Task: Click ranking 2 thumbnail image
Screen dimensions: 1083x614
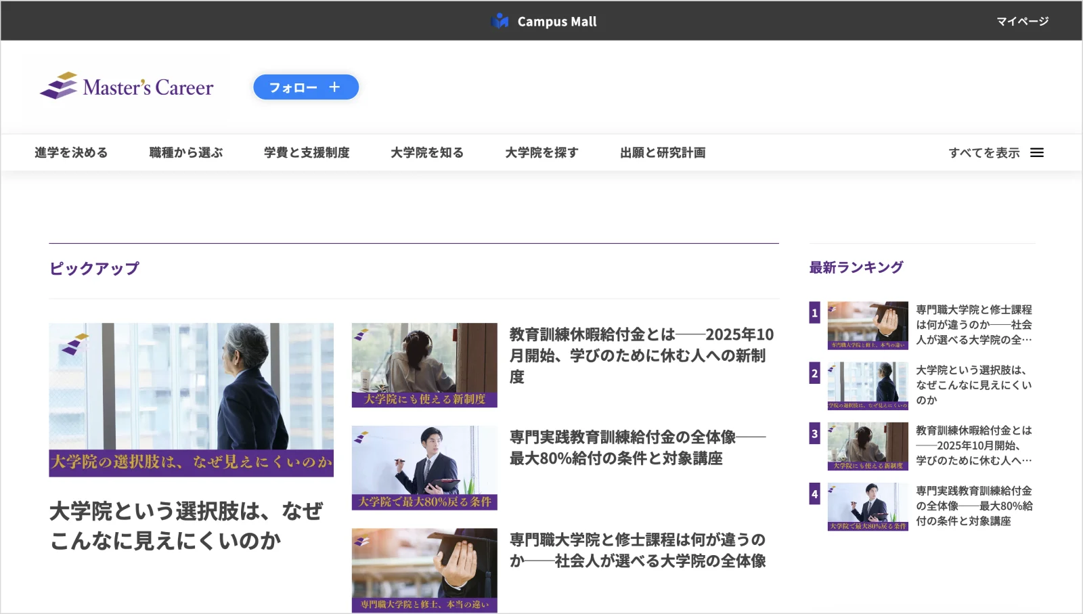Action: pos(868,386)
